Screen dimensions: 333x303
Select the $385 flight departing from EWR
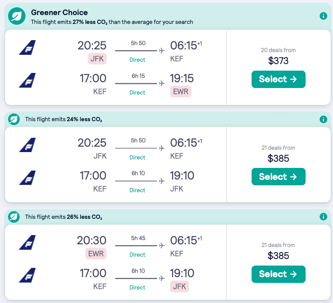point(278,274)
